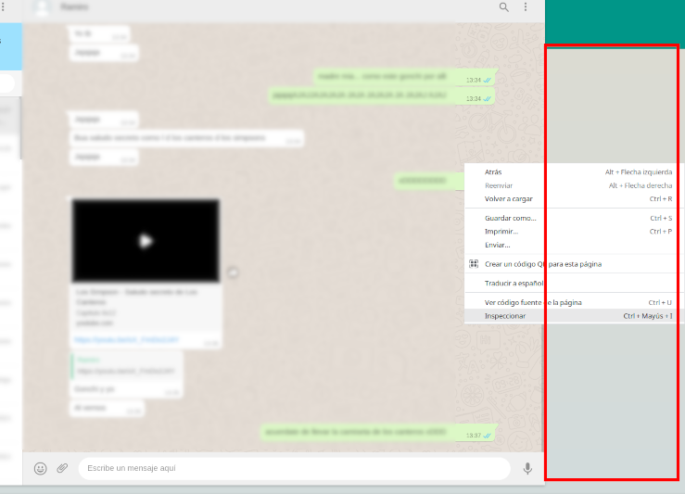Click the contact avatar in chat header
685x494 pixels.
(x=40, y=8)
